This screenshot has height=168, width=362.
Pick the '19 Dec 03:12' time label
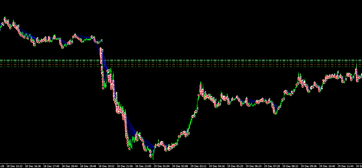click(x=199, y=166)
